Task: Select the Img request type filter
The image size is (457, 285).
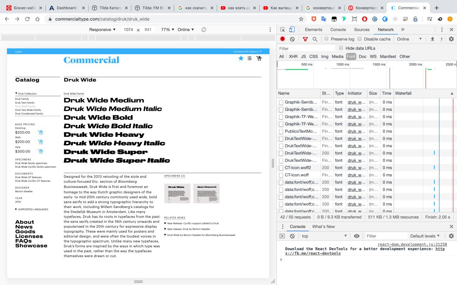Action: coord(325,56)
